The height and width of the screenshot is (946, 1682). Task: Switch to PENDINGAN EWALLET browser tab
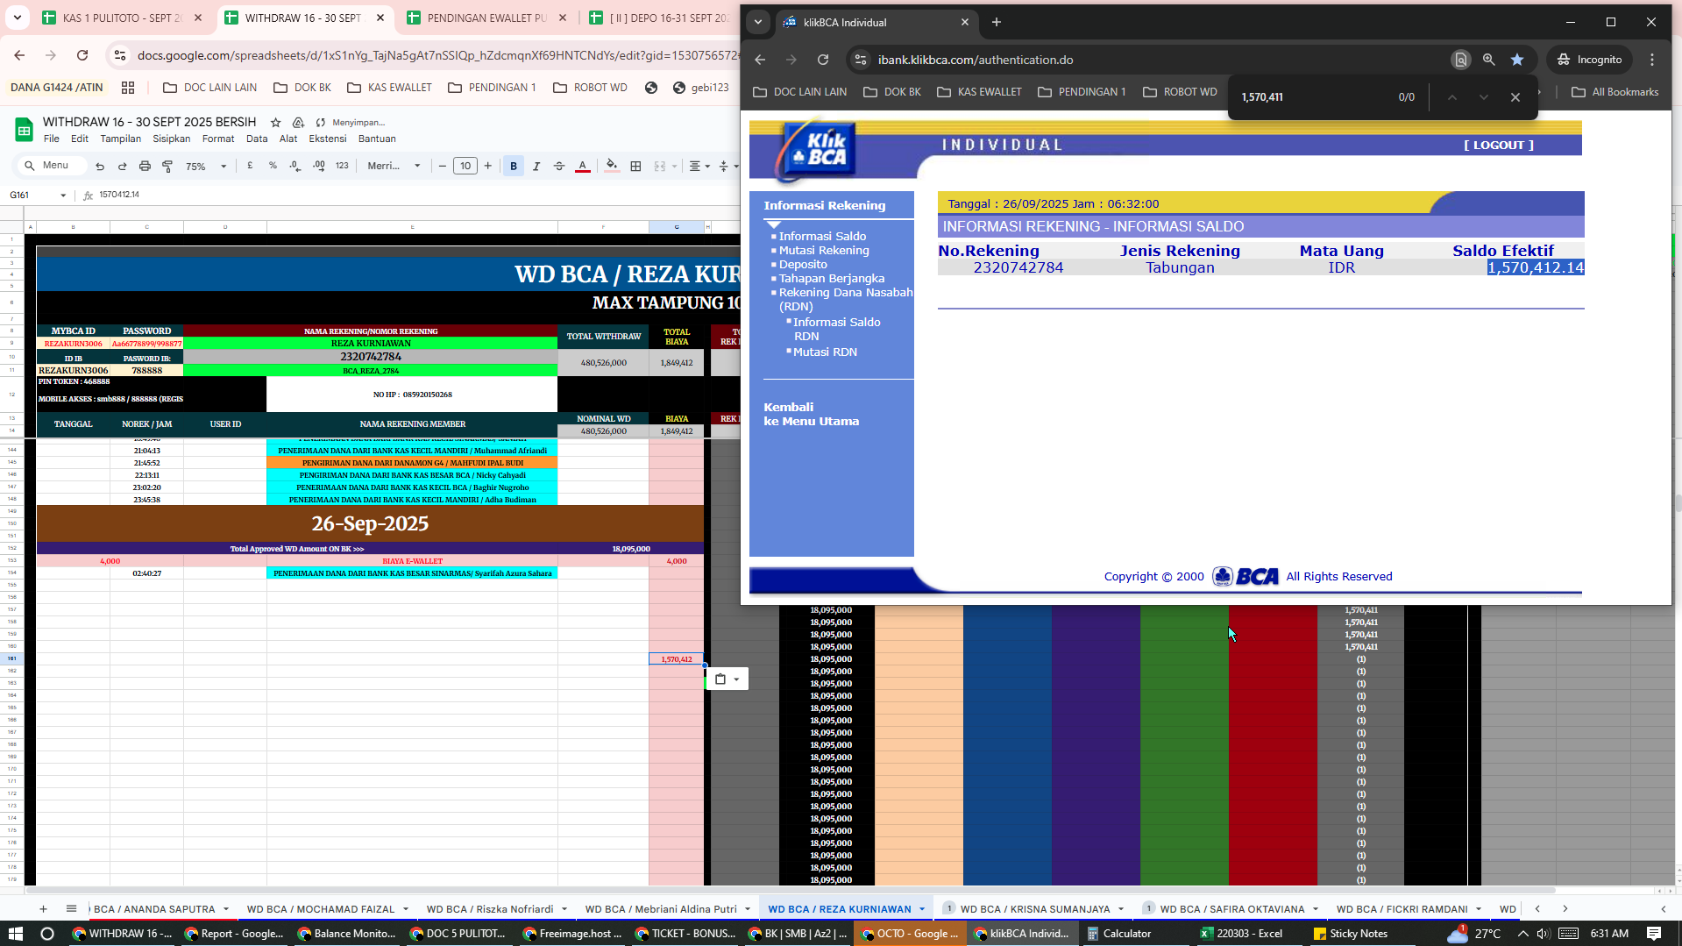pyautogui.click(x=486, y=18)
